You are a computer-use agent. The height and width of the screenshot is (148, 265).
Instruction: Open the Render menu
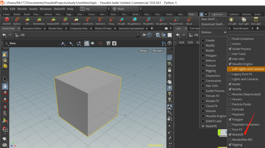coord(22,9)
